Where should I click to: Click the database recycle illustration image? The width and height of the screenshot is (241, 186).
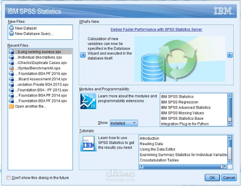(180, 59)
